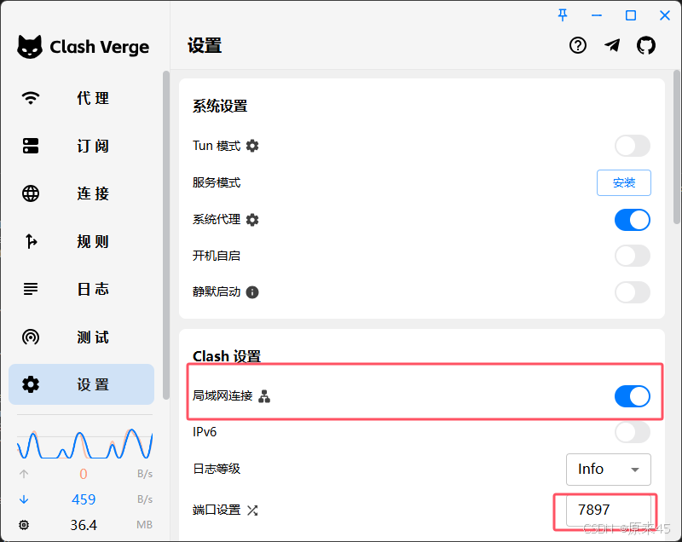Image resolution: width=682 pixels, height=542 pixels.
Task: Open the Telegram channel icon
Action: pyautogui.click(x=612, y=45)
